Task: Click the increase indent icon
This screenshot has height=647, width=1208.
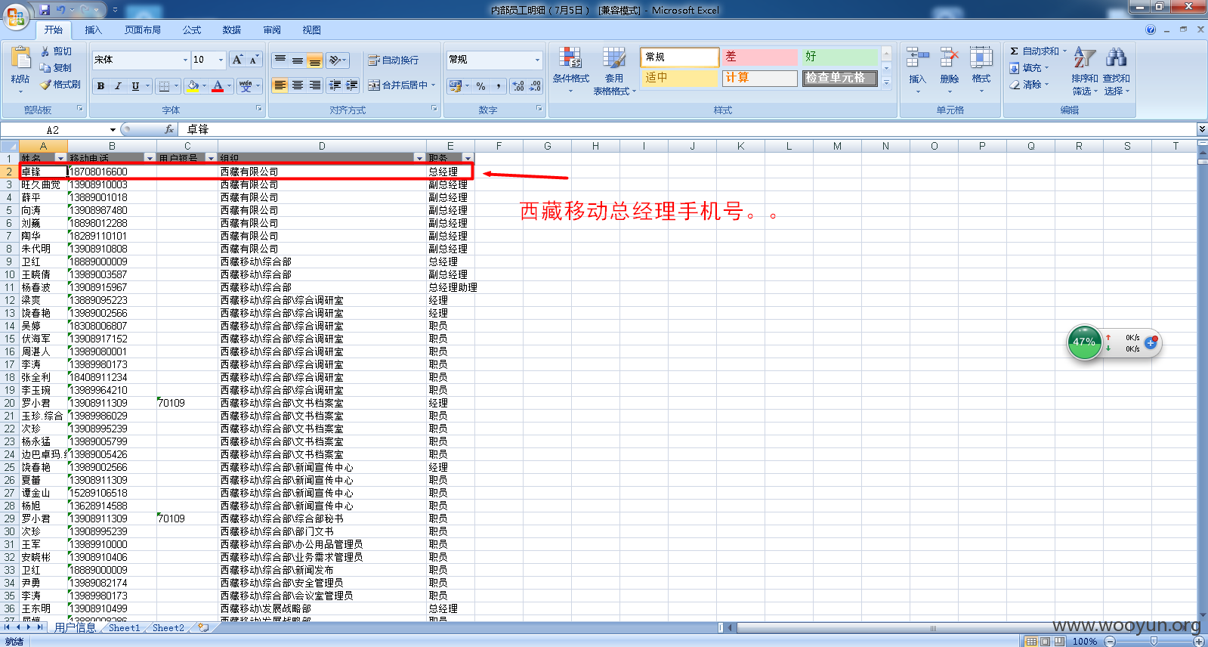Action: point(352,85)
